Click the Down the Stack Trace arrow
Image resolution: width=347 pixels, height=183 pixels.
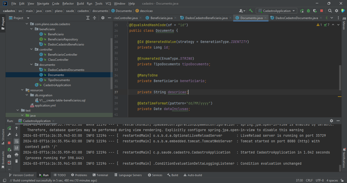point(17,135)
